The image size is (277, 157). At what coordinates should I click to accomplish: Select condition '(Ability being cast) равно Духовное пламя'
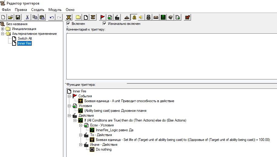point(115,111)
